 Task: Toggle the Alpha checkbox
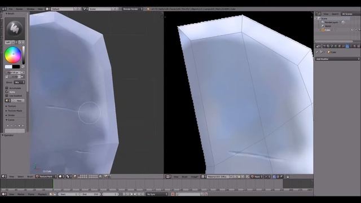7,92
